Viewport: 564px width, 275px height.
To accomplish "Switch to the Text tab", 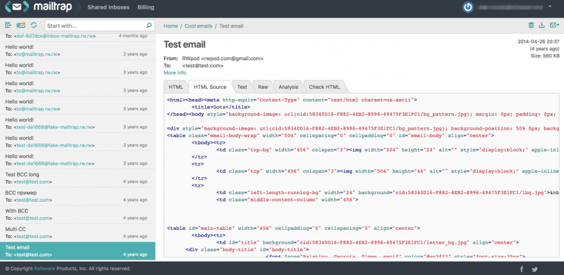I will [242, 87].
